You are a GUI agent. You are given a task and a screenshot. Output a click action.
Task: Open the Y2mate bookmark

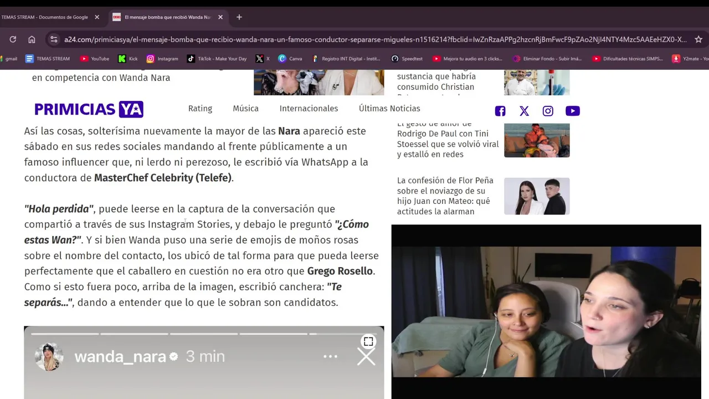pyautogui.click(x=690, y=59)
